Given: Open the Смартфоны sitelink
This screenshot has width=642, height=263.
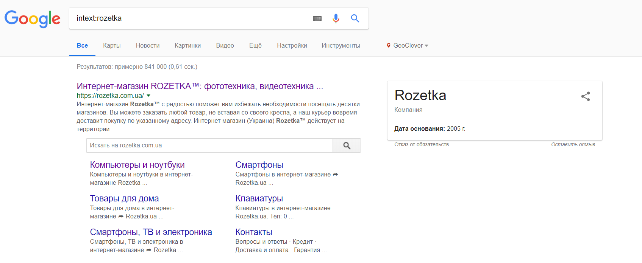Looking at the screenshot, I should pyautogui.click(x=259, y=165).
